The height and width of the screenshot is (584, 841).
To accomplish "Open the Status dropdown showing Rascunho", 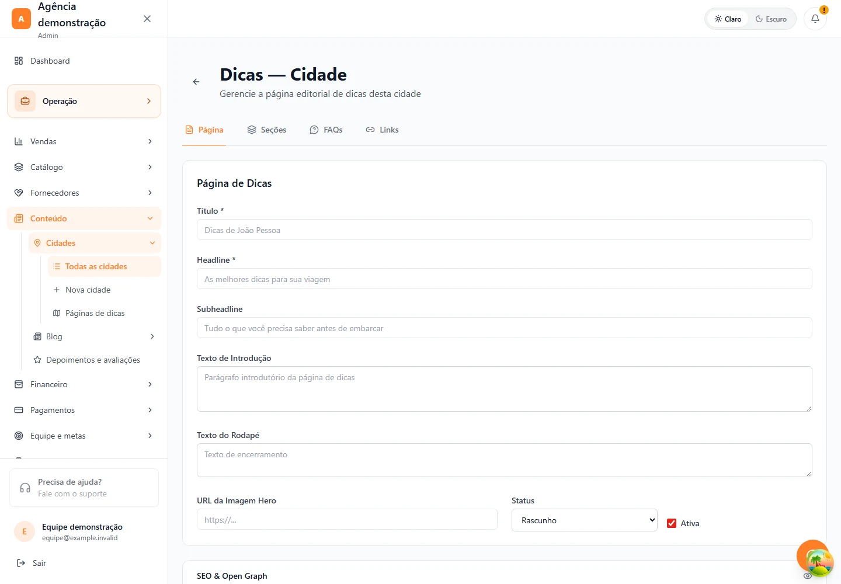I will coord(585,520).
